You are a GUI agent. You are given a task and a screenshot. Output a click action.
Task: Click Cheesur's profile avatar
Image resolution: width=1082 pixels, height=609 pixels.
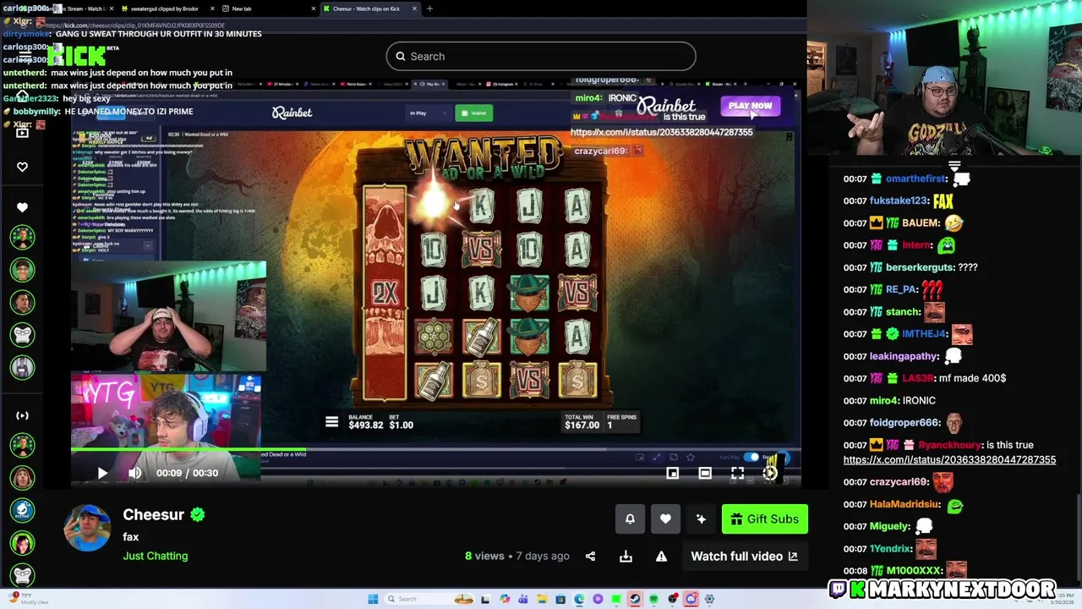(87, 529)
